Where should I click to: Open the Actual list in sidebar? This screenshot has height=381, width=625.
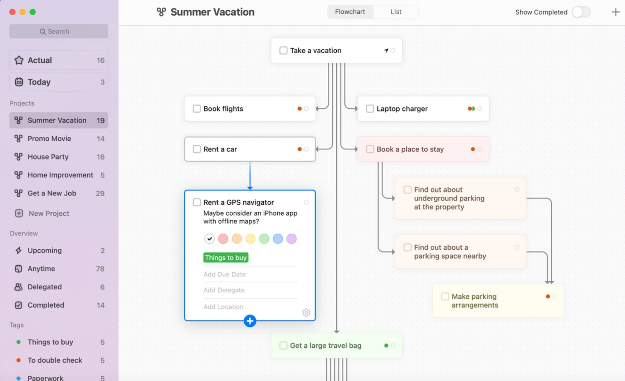coord(59,60)
